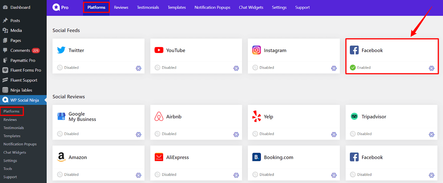Click the Facebook logo in Social Feeds

(354, 50)
